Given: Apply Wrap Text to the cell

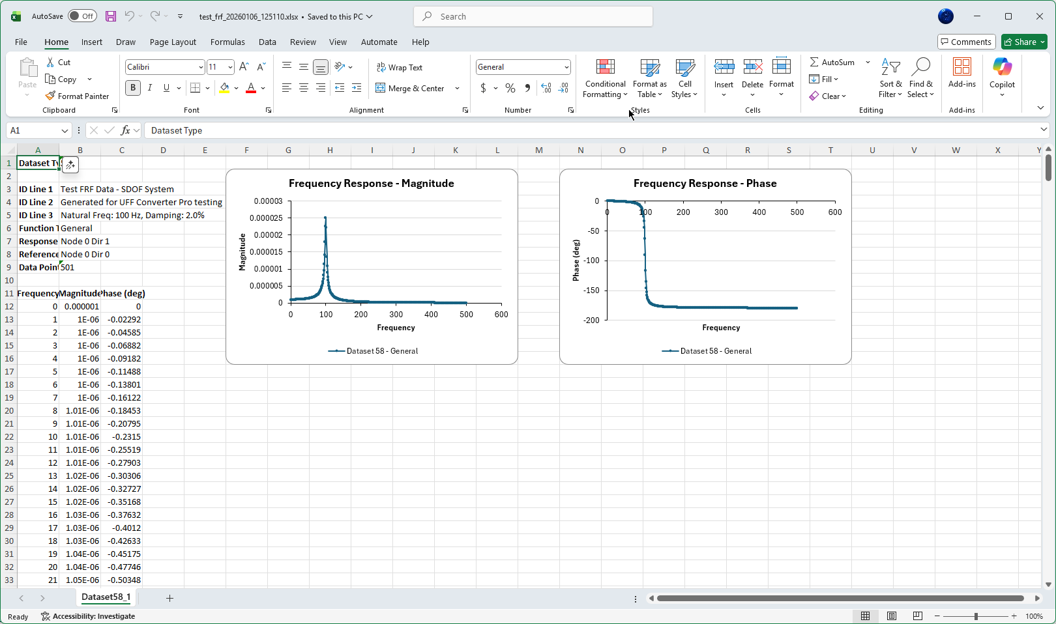Looking at the screenshot, I should pyautogui.click(x=400, y=67).
